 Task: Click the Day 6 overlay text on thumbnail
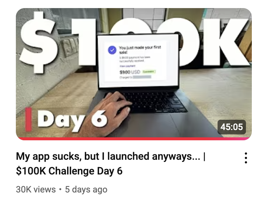(x=72, y=119)
